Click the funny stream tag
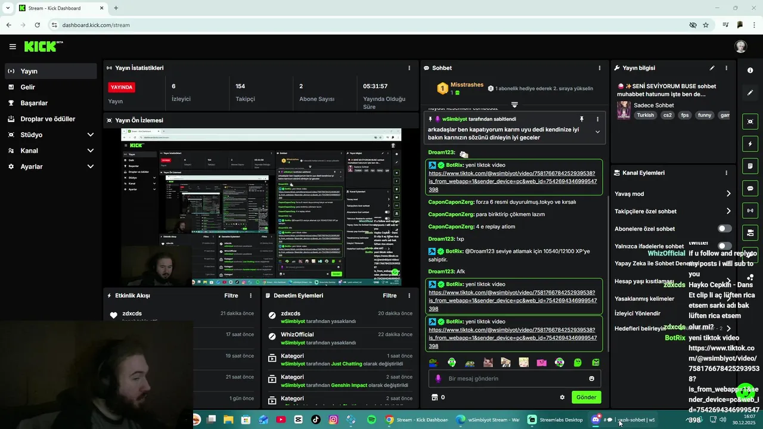The width and height of the screenshot is (763, 429). [x=705, y=115]
